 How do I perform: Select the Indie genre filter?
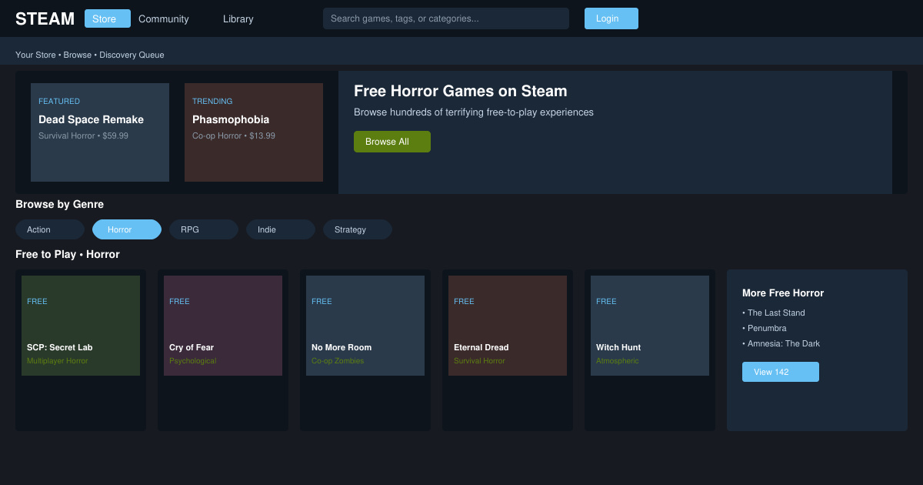tap(281, 229)
